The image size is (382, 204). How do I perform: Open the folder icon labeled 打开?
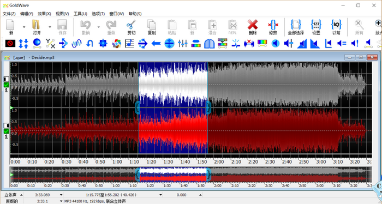point(37,27)
